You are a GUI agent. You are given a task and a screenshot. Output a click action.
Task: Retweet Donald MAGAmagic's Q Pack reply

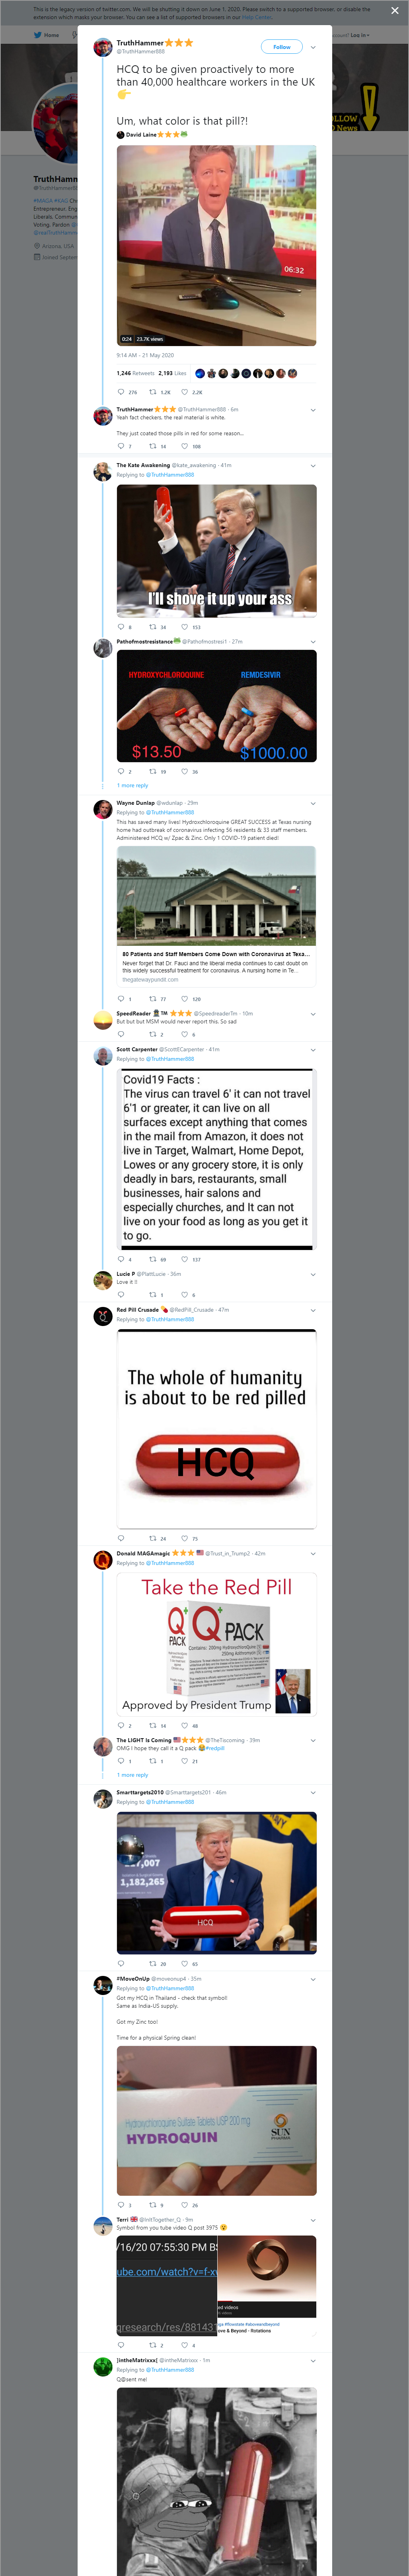(x=153, y=1725)
